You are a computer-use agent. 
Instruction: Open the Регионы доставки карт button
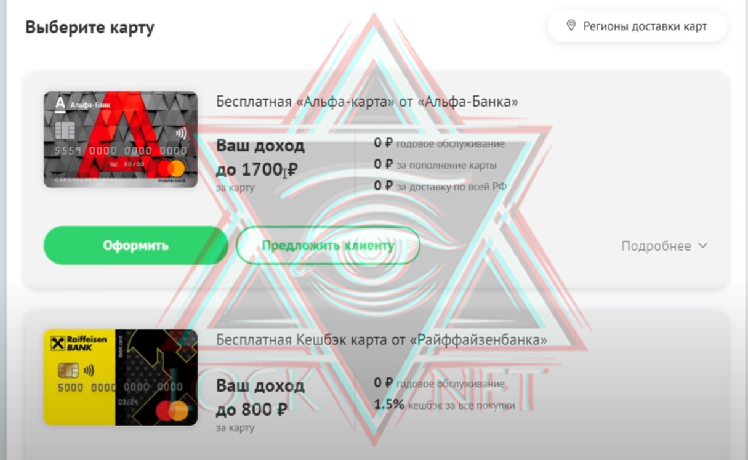pos(637,26)
